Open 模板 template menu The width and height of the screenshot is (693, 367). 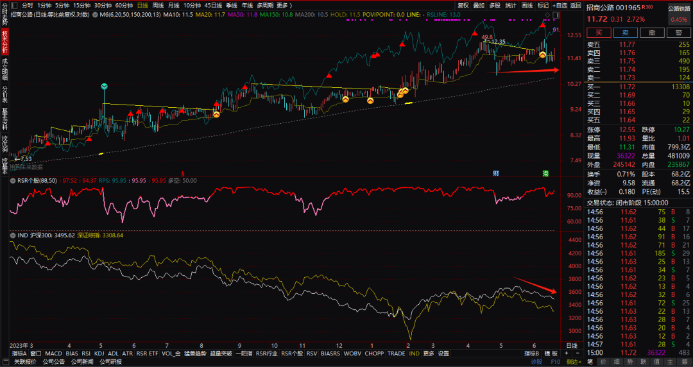[551, 354]
